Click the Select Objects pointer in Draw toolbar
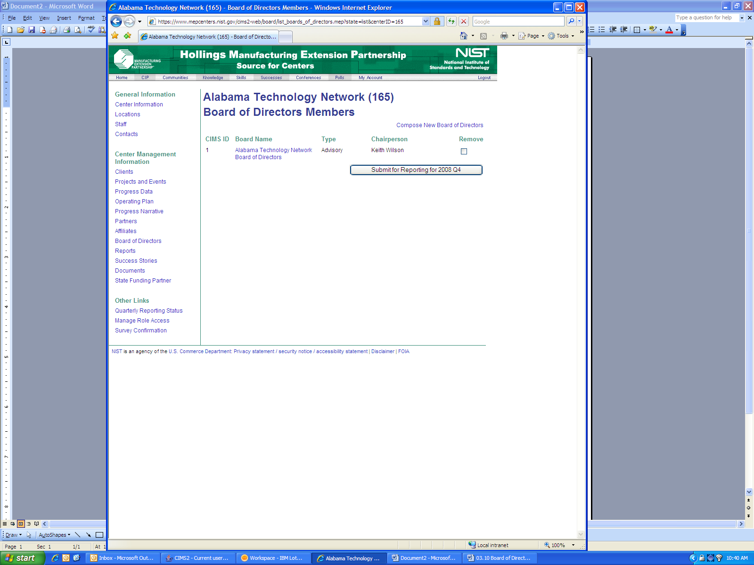The image size is (754, 565). (29, 535)
